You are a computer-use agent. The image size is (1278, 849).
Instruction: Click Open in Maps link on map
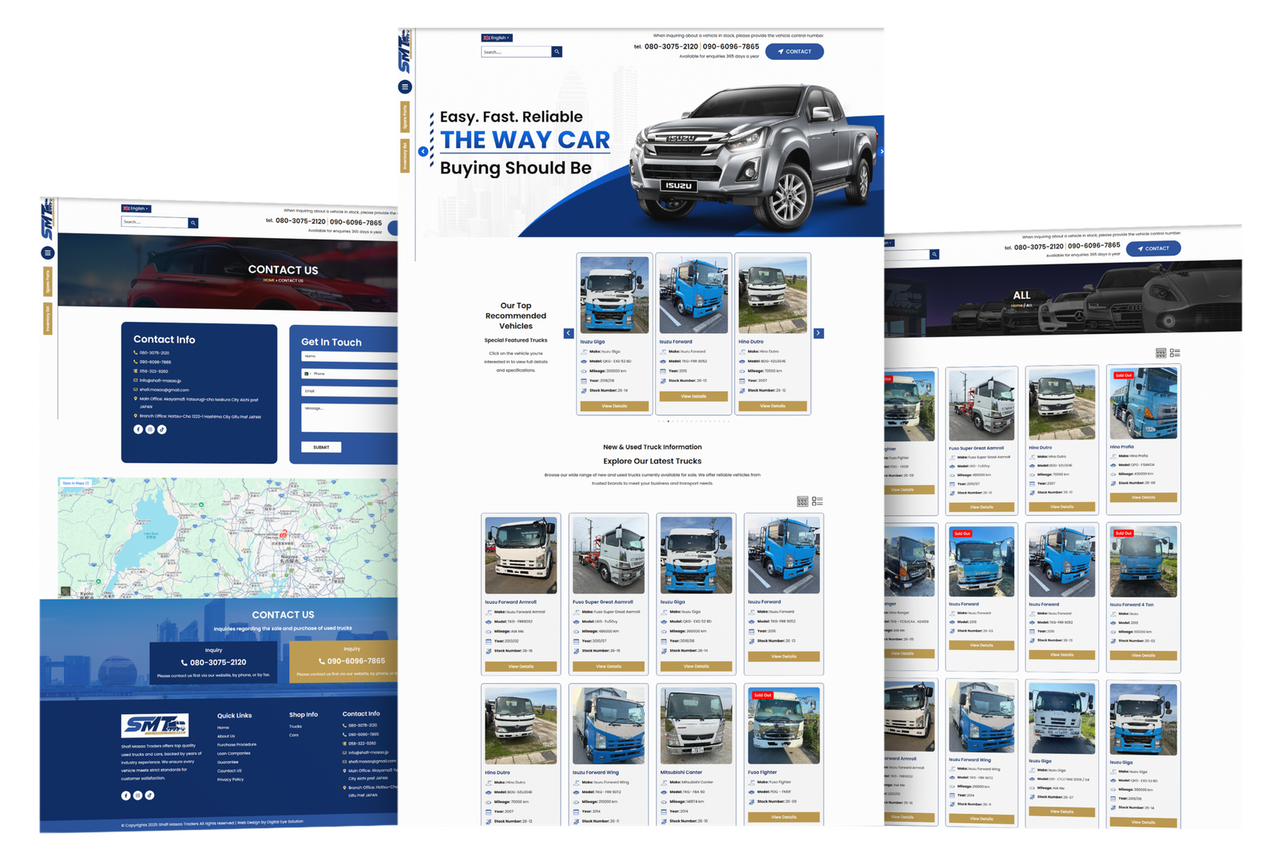coord(76,483)
